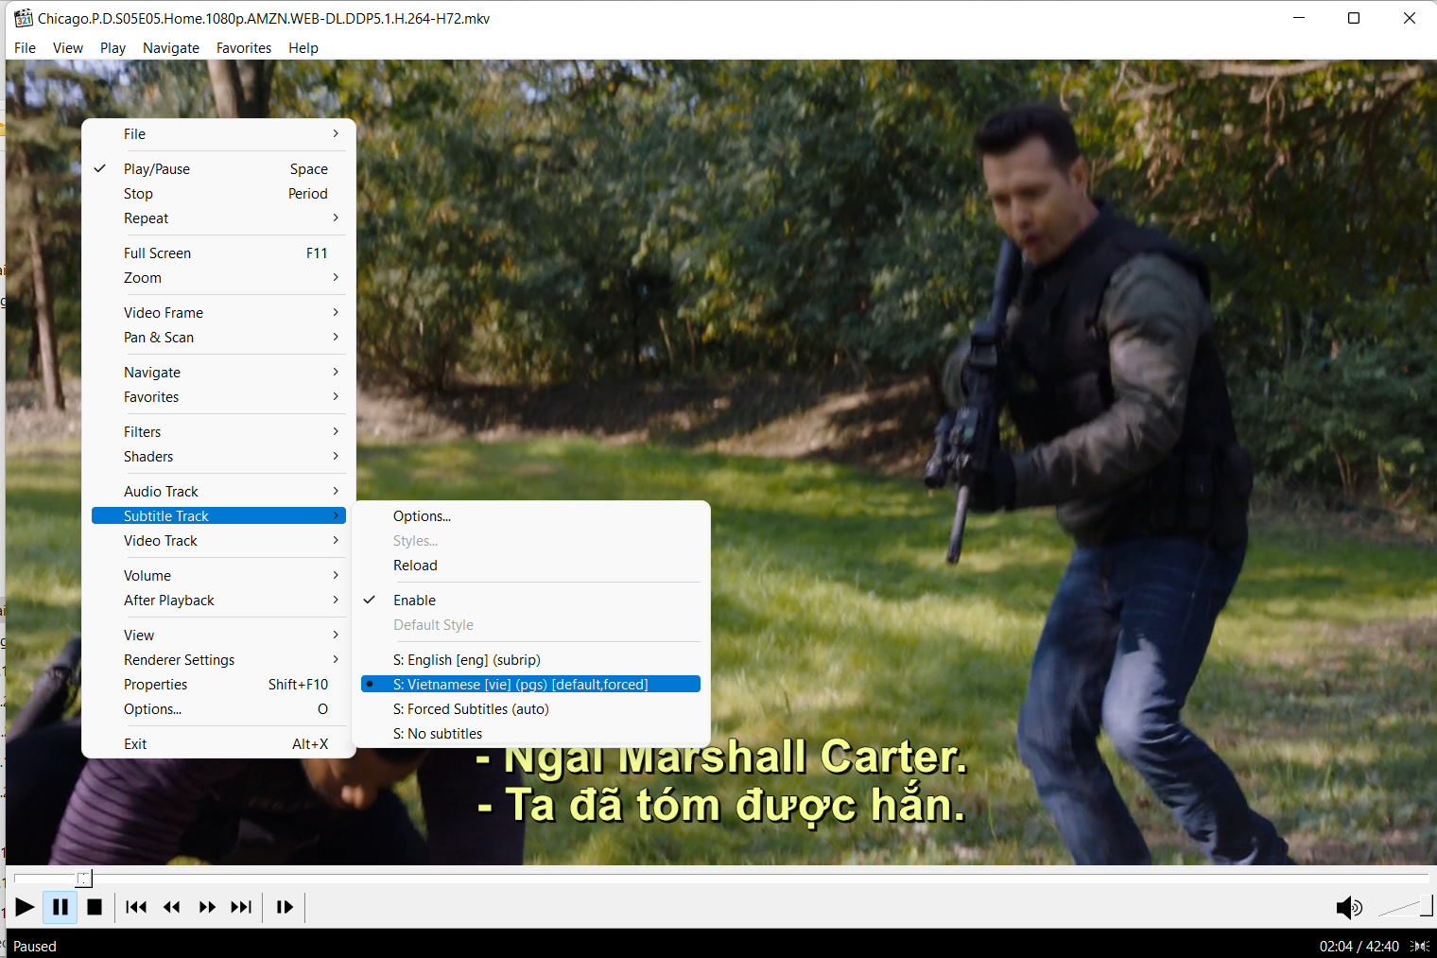
Task: Expand the Shaders submenu
Action: pyautogui.click(x=218, y=457)
